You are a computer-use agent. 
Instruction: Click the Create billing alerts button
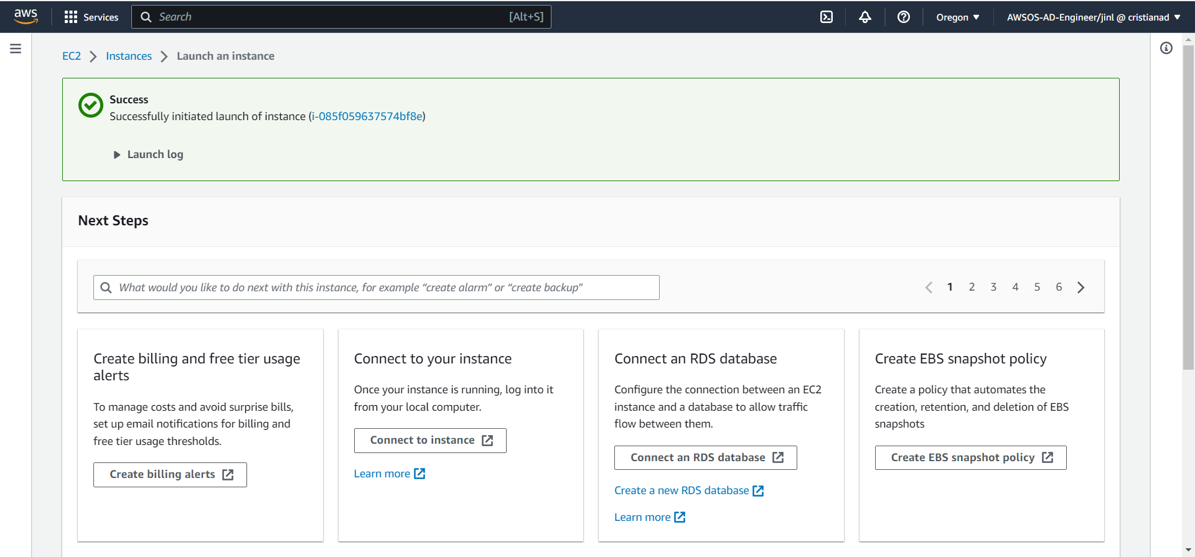170,475
